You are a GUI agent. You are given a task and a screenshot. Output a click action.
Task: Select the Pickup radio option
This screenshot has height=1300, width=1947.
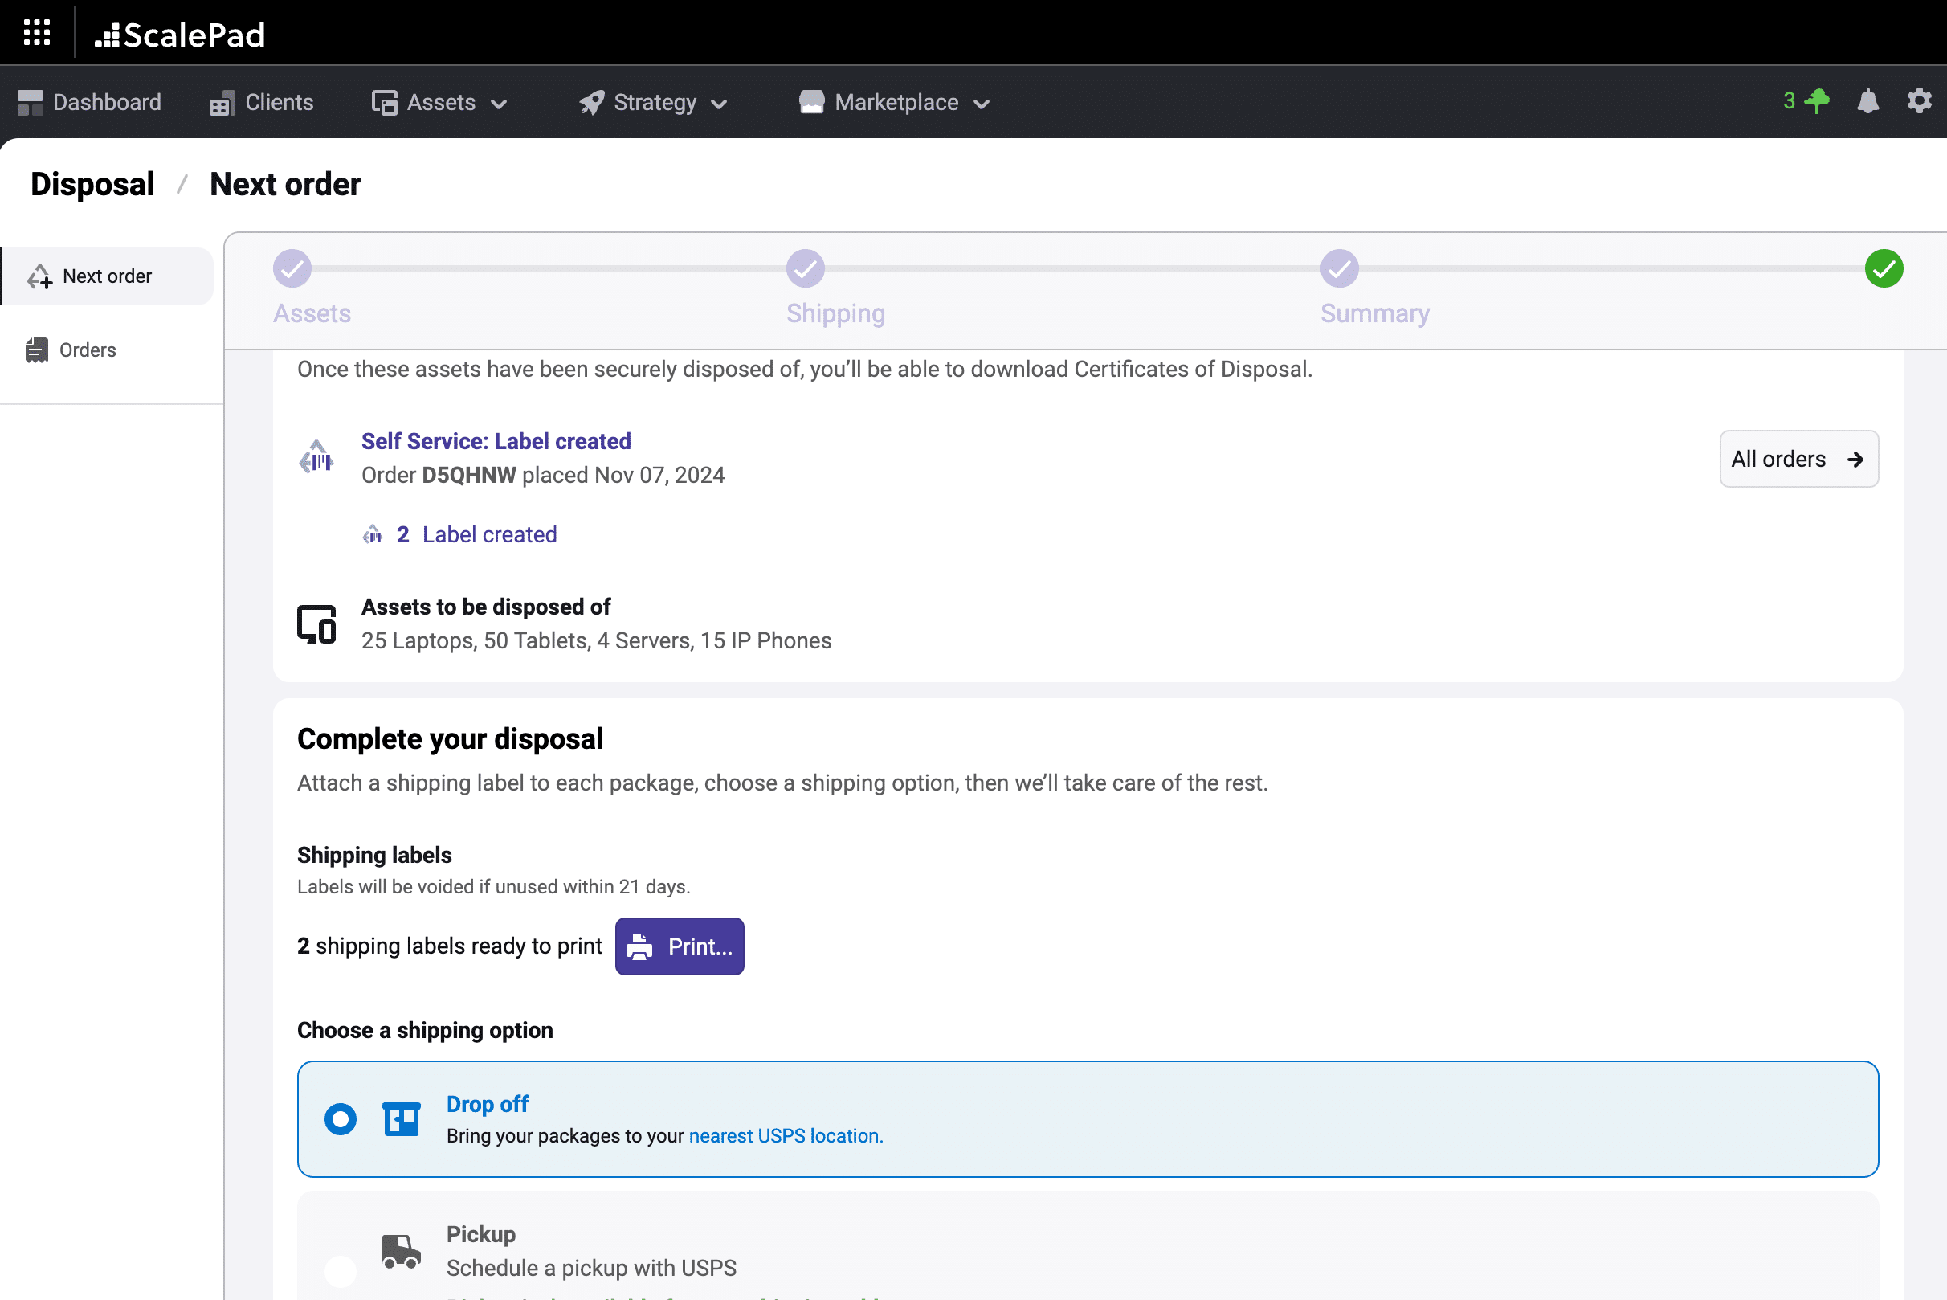[341, 1269]
